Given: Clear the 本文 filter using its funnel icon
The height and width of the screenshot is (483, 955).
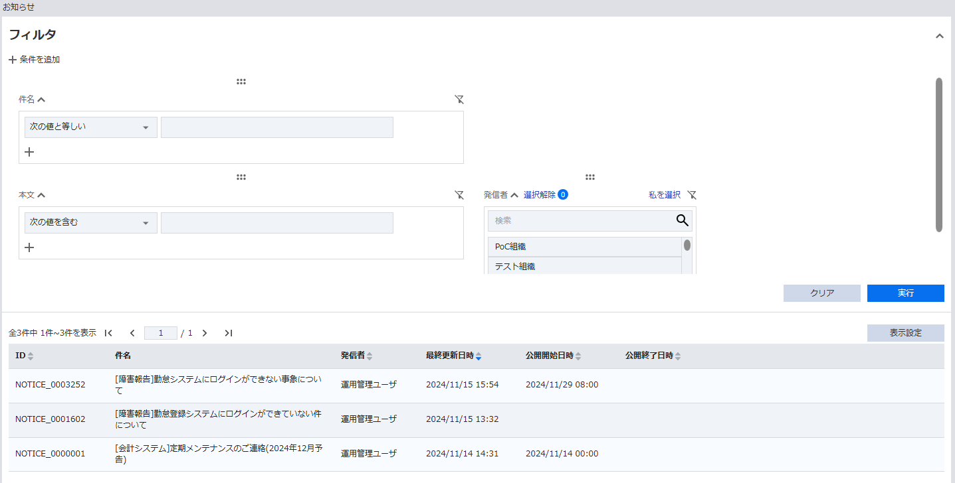Looking at the screenshot, I should point(459,195).
